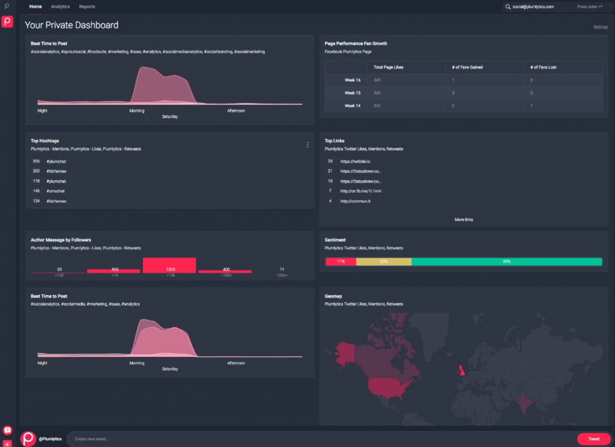This screenshot has width=615, height=447.
Task: Switch to the Reports tab
Action: tap(86, 7)
